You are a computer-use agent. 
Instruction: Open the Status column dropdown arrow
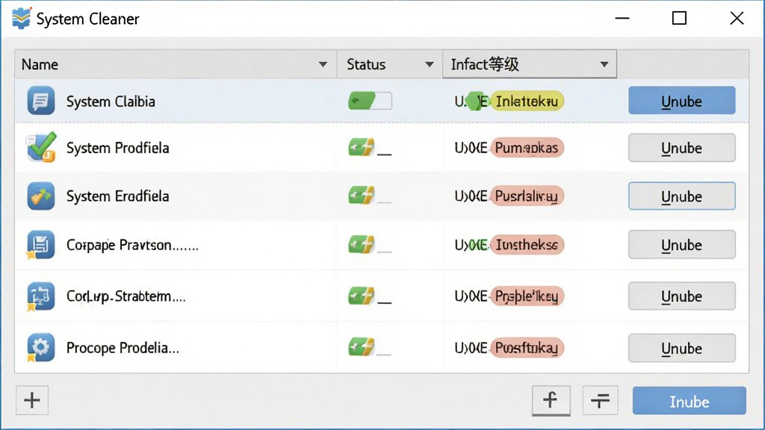429,64
